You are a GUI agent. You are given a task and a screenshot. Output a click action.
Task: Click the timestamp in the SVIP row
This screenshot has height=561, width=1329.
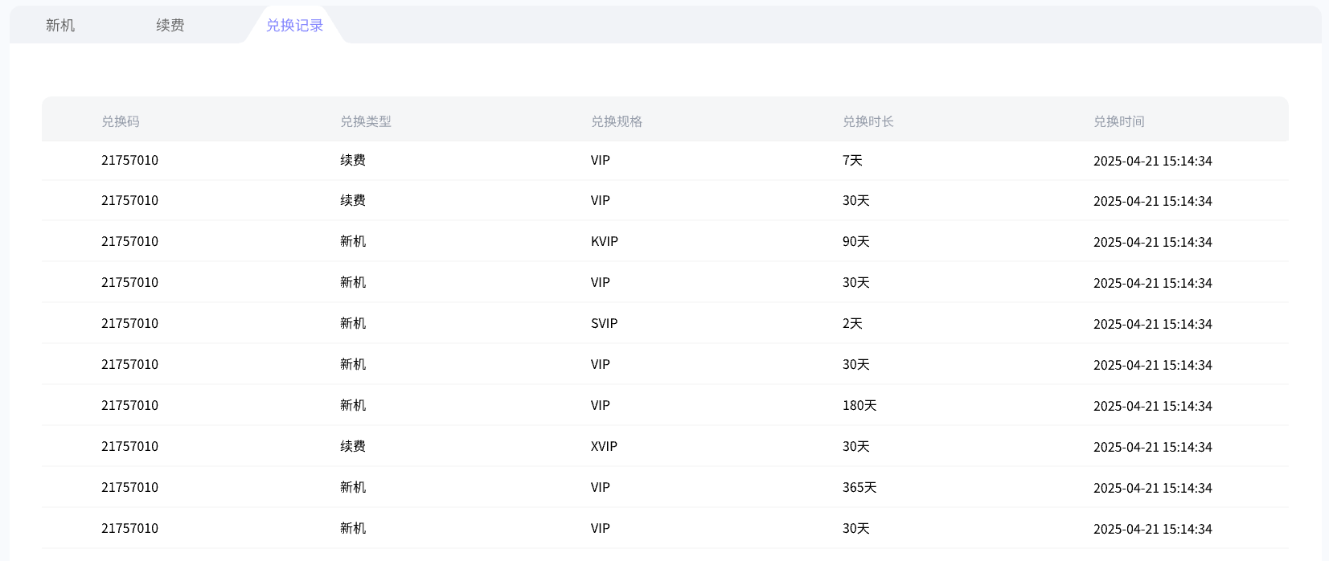coord(1153,324)
